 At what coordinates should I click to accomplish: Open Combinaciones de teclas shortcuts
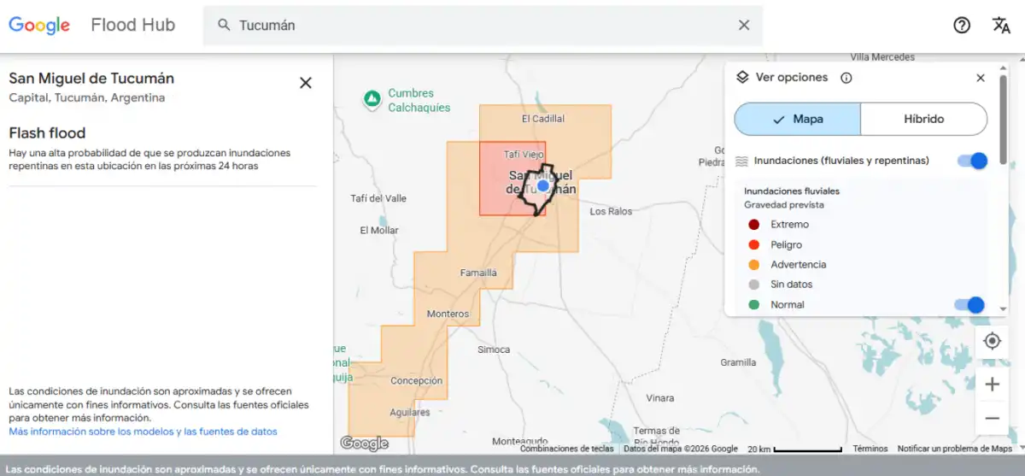(x=566, y=449)
